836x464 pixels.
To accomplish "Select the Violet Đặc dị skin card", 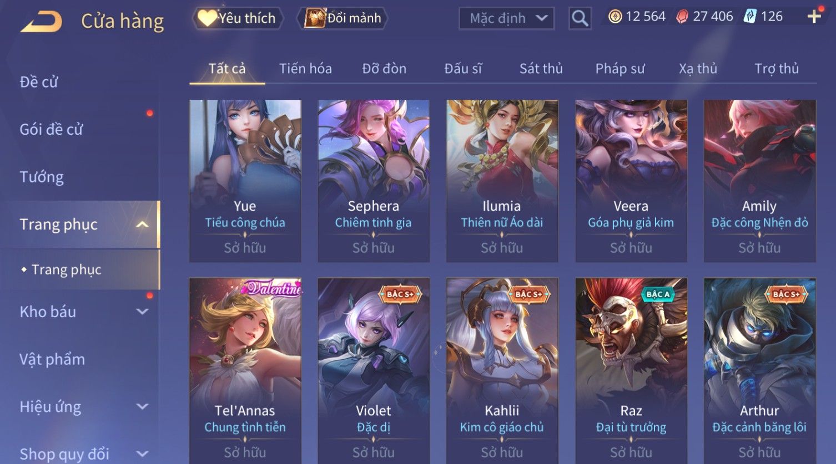I will tap(374, 370).
